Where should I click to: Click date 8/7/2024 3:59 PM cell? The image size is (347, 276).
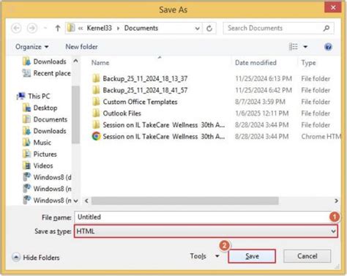pos(260,102)
